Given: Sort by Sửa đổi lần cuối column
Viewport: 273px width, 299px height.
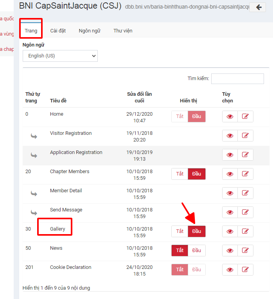Looking at the screenshot, I should point(139,97).
